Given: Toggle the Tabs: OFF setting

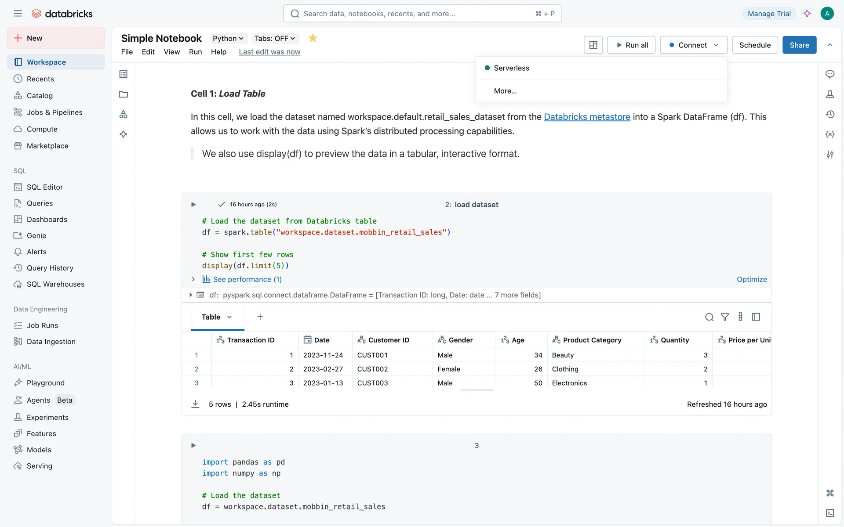Looking at the screenshot, I should click(275, 38).
